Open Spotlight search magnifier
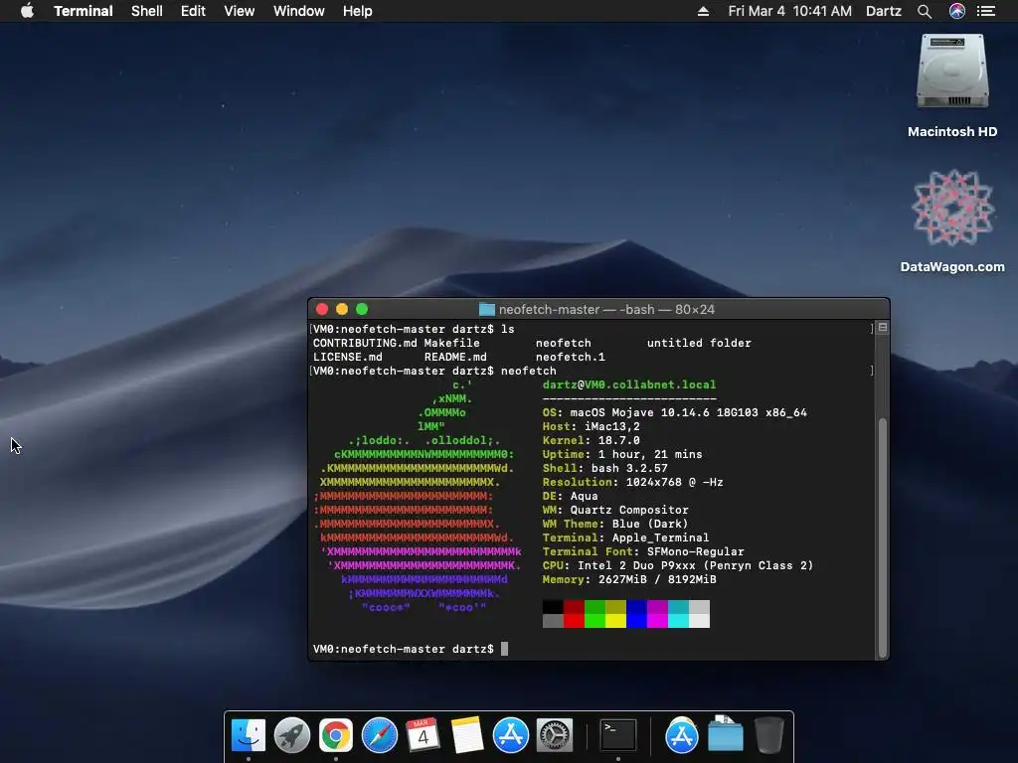Image resolution: width=1018 pixels, height=763 pixels. [925, 11]
